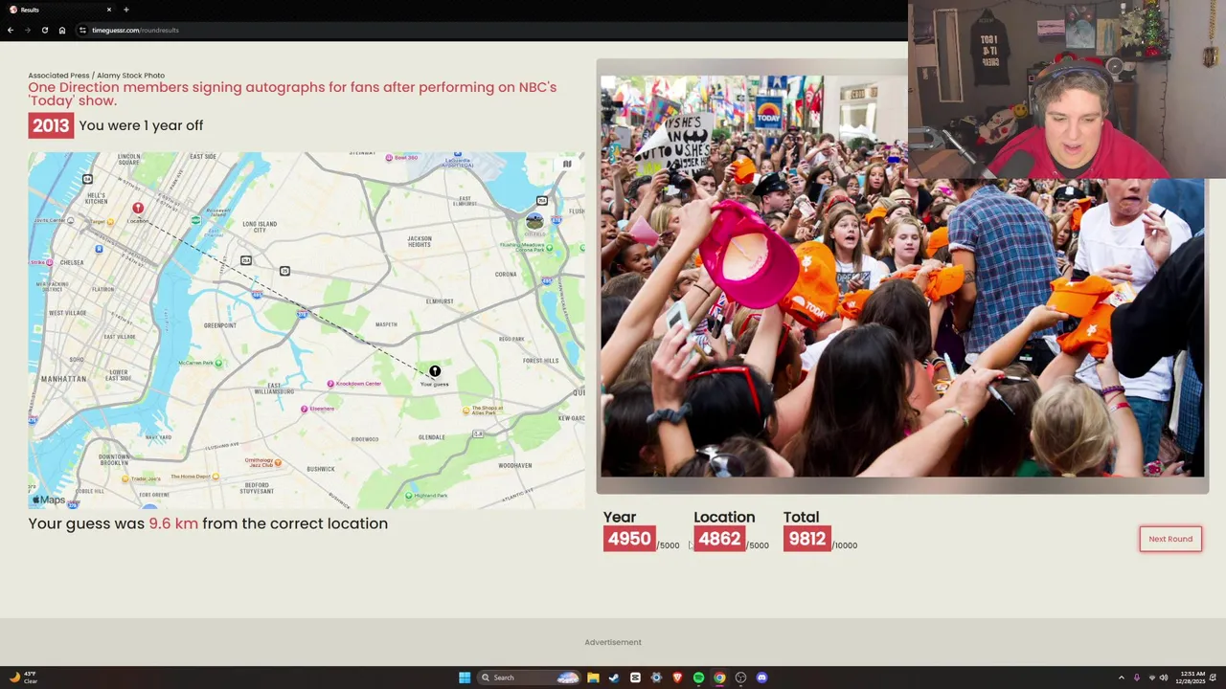
Task: Click the Ornithology Jazz Club marker
Action: (278, 462)
